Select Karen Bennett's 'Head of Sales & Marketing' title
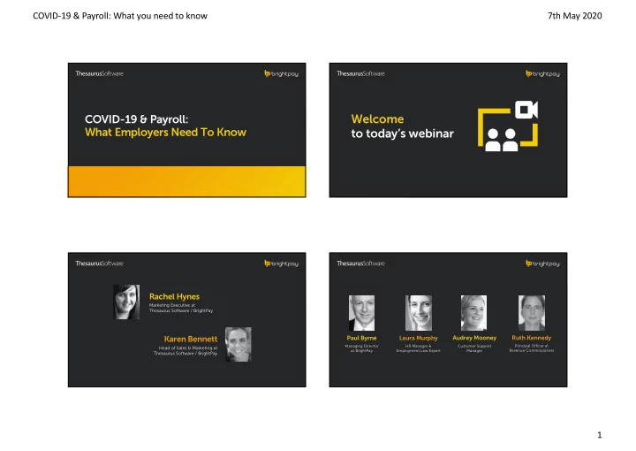The image size is (636, 451). coord(185,351)
